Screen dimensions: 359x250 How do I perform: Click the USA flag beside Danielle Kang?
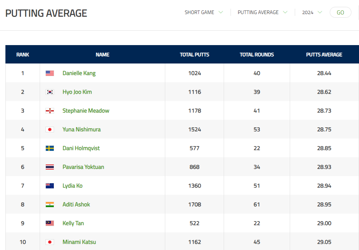(50, 73)
